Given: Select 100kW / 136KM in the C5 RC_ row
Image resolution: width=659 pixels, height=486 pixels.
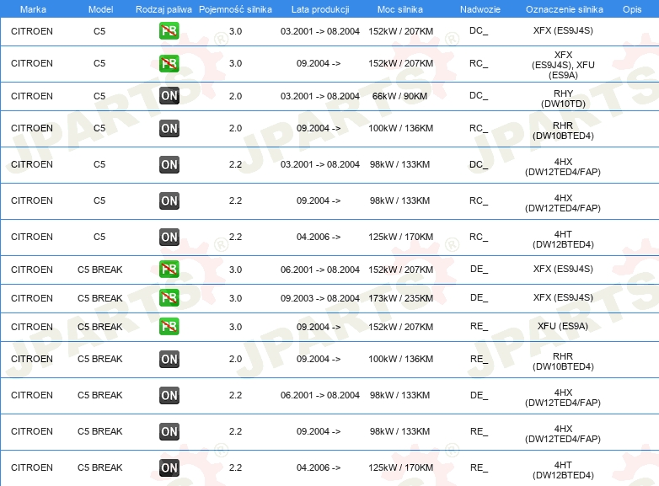Looking at the screenshot, I should (x=400, y=128).
